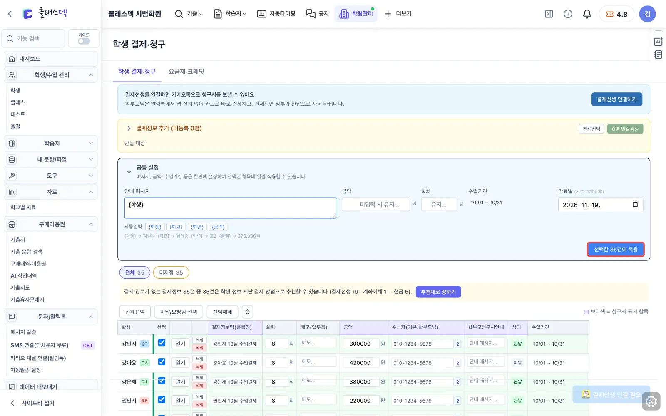This screenshot has width=666, height=416.
Task: Open the AI assistant panel icon
Action: point(658,42)
